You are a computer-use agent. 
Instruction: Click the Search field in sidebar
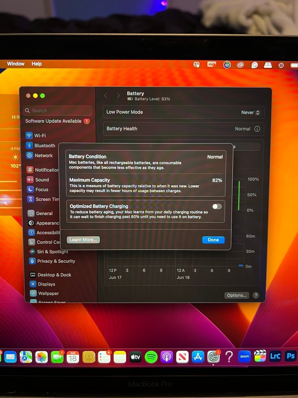pyautogui.click(x=58, y=111)
